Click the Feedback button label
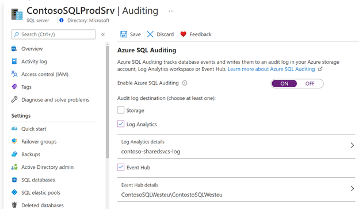 (x=200, y=34)
